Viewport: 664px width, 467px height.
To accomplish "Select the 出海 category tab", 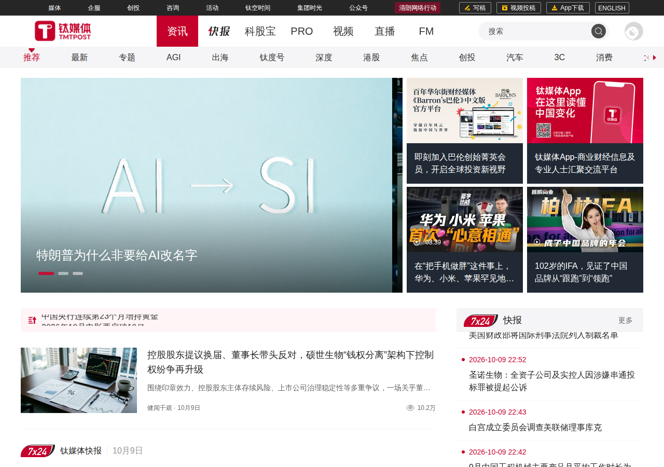I will (x=220, y=58).
